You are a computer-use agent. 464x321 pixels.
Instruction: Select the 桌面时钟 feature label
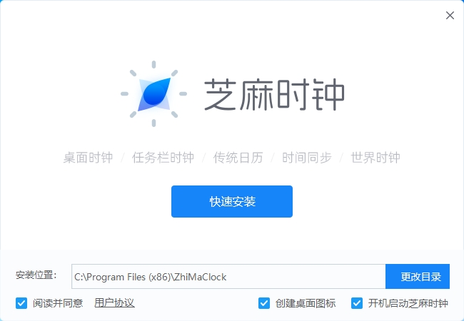88,158
